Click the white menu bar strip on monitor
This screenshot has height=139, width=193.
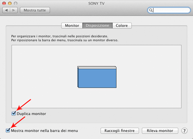(97, 68)
